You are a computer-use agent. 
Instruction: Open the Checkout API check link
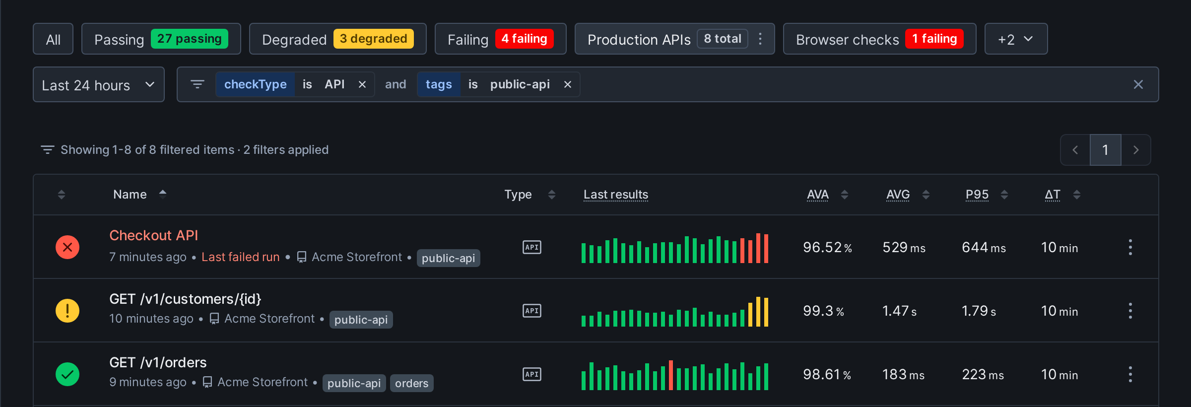click(153, 235)
